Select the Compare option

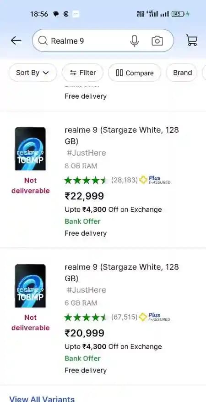[x=135, y=73]
